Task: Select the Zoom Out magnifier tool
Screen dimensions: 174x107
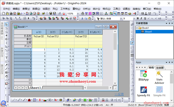Action: click(6, 32)
